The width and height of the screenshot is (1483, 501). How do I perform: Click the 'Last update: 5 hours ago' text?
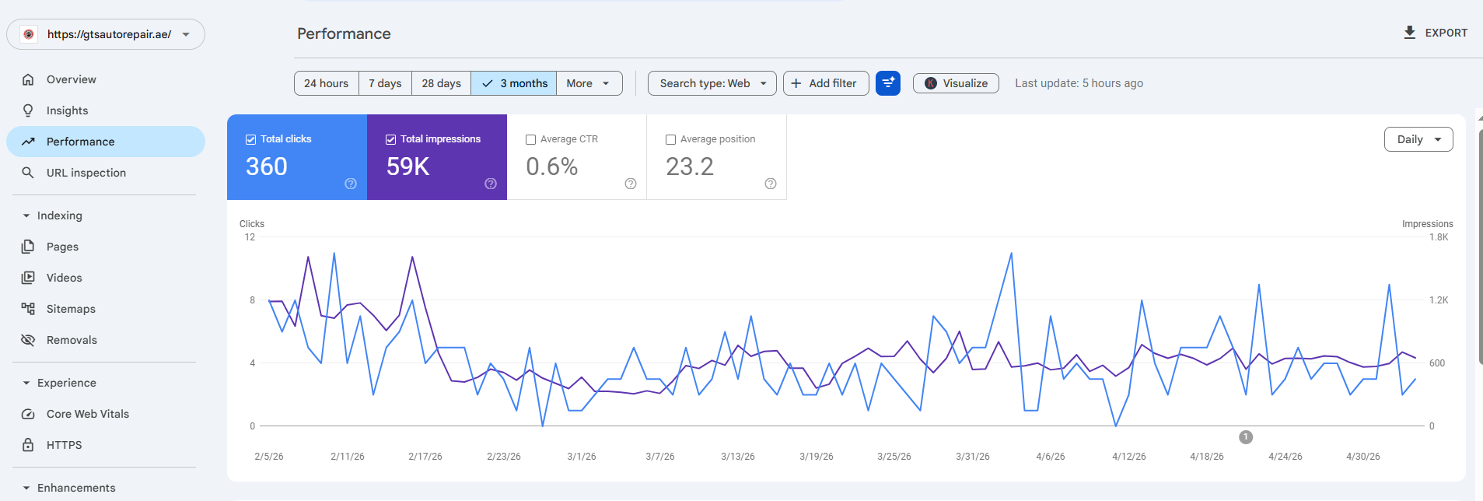coord(1079,83)
